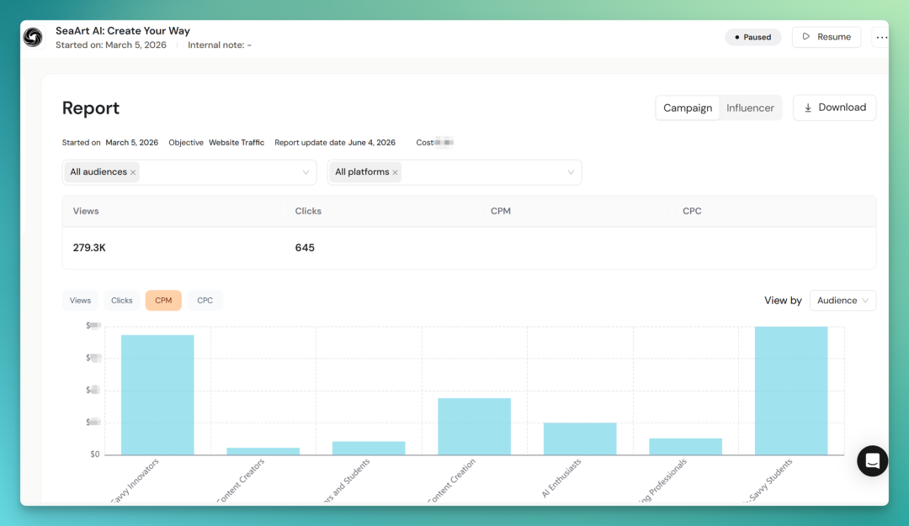
Task: Download the report
Action: coord(834,108)
